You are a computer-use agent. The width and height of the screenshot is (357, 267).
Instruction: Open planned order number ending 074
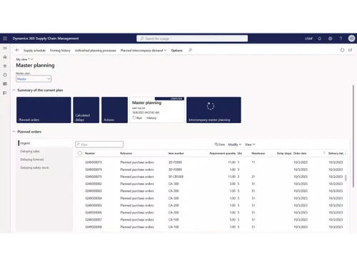click(94, 169)
